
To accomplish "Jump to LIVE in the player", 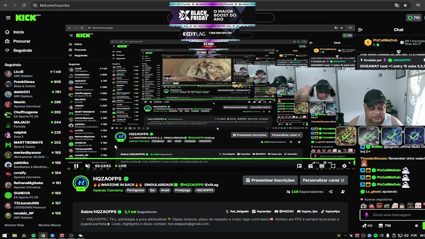I will click(121, 166).
